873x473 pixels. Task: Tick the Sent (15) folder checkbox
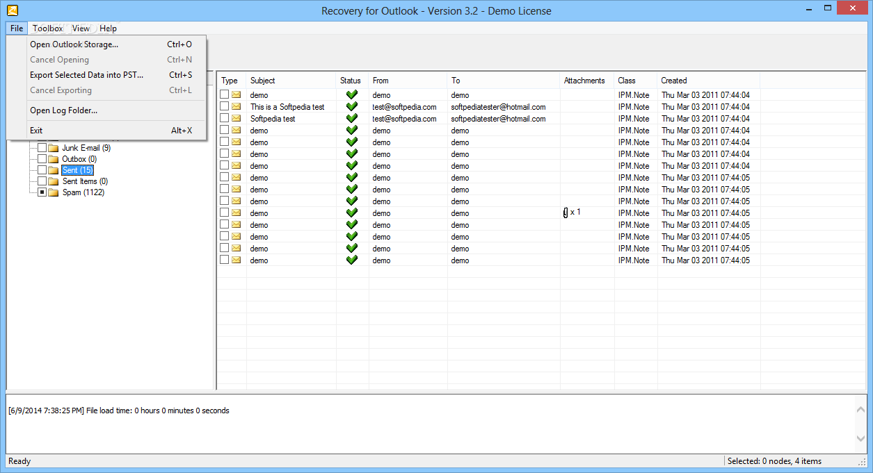tap(42, 170)
